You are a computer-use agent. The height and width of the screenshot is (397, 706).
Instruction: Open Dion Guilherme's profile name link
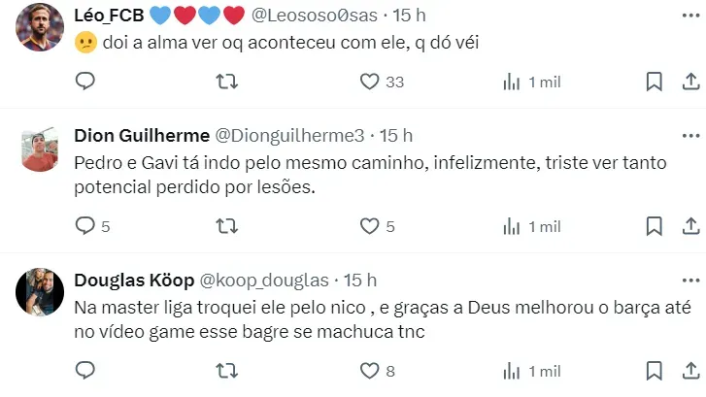142,135
